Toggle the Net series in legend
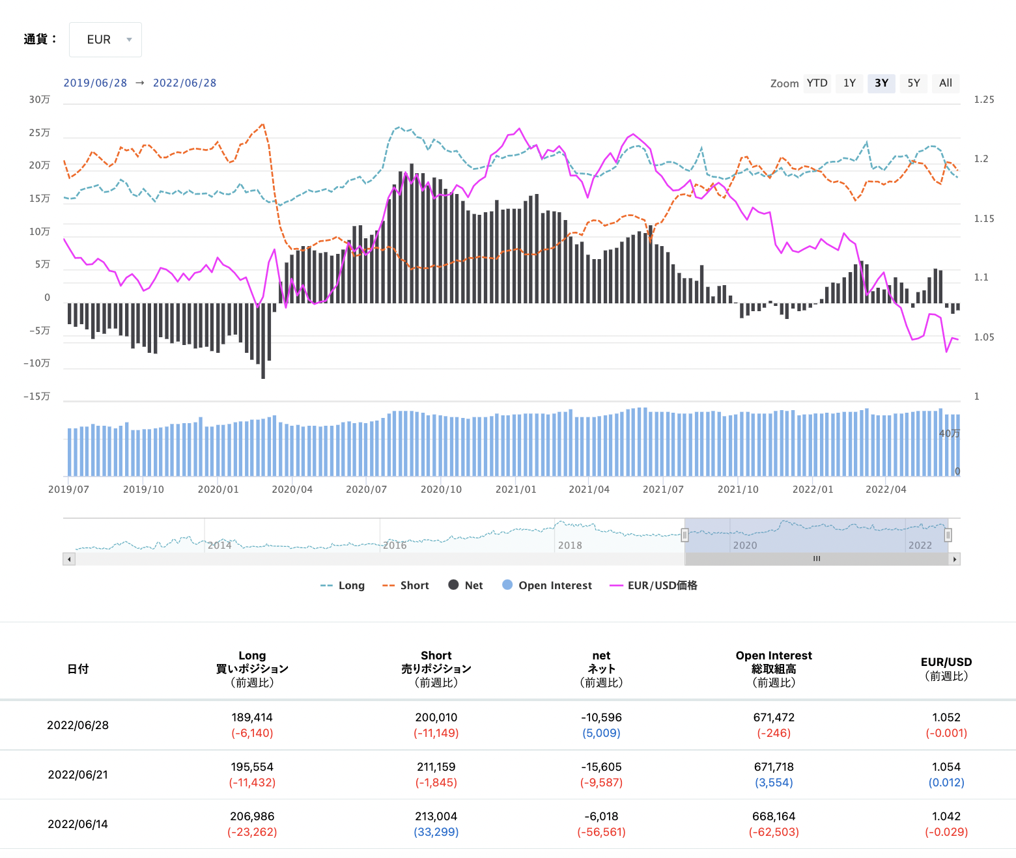Screen dimensions: 1016x858 click(x=466, y=586)
